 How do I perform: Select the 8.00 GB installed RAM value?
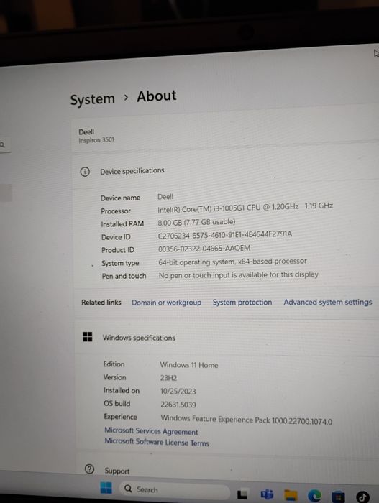[x=196, y=222]
